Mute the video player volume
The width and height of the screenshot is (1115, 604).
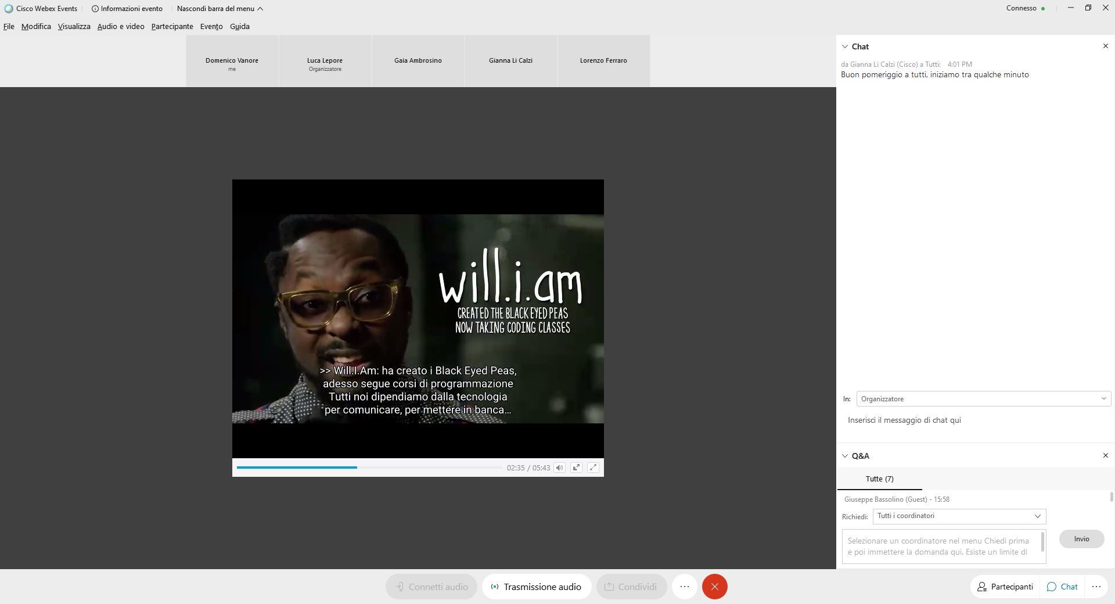[x=559, y=468]
